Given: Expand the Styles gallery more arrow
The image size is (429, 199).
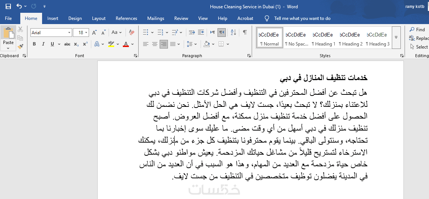Looking at the screenshot, I should [396, 38].
